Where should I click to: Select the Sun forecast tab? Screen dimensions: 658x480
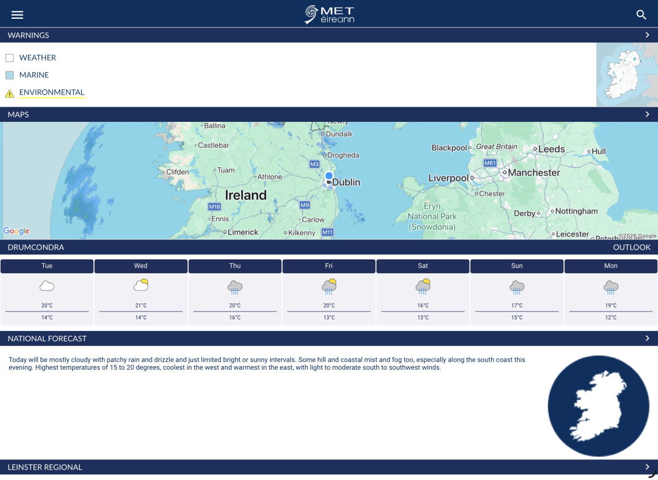click(x=517, y=266)
